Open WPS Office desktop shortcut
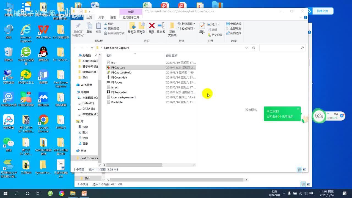352x198 pixels. (x=43, y=32)
